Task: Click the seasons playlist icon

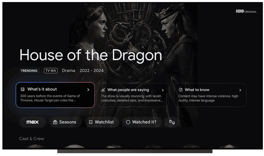Action: pyautogui.click(x=55, y=122)
